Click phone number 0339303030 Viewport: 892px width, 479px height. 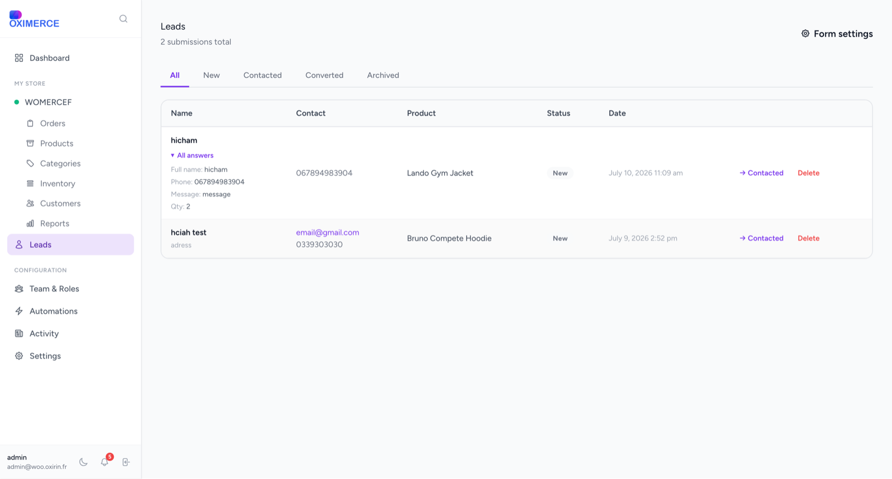(319, 245)
